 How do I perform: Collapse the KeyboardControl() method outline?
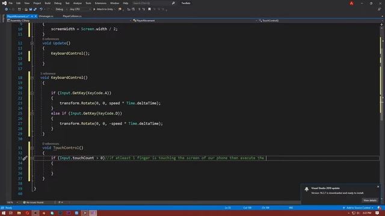pyautogui.click(x=32, y=78)
